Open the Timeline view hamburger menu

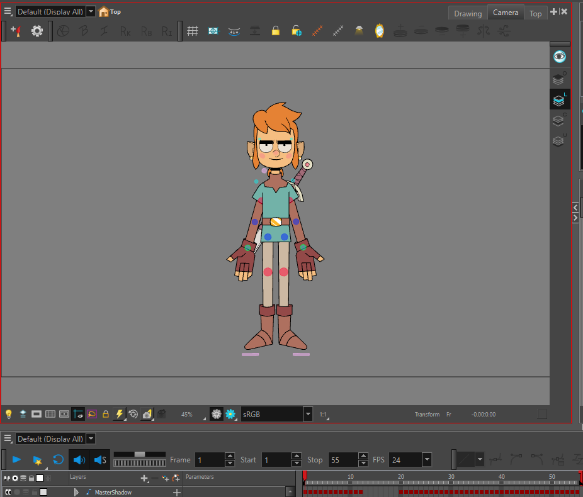8,438
